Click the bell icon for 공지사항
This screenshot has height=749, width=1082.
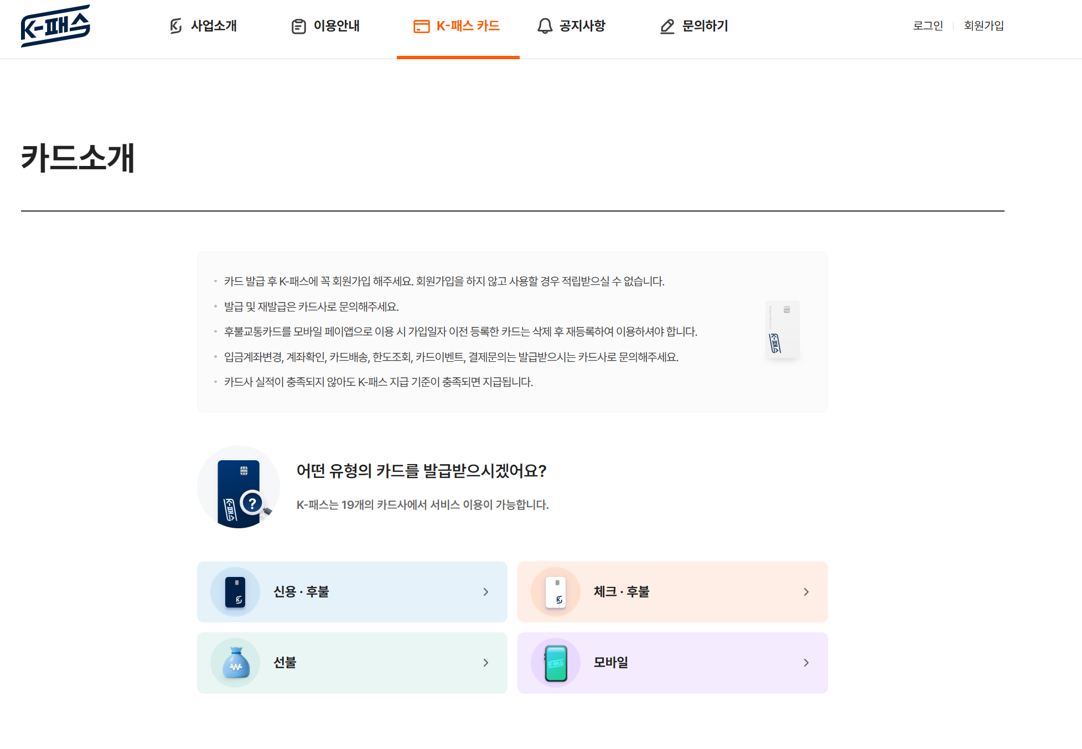click(x=545, y=26)
